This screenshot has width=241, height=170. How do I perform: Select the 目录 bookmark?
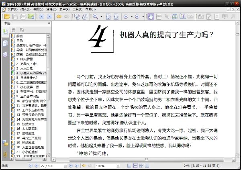pyautogui.click(x=20, y=41)
